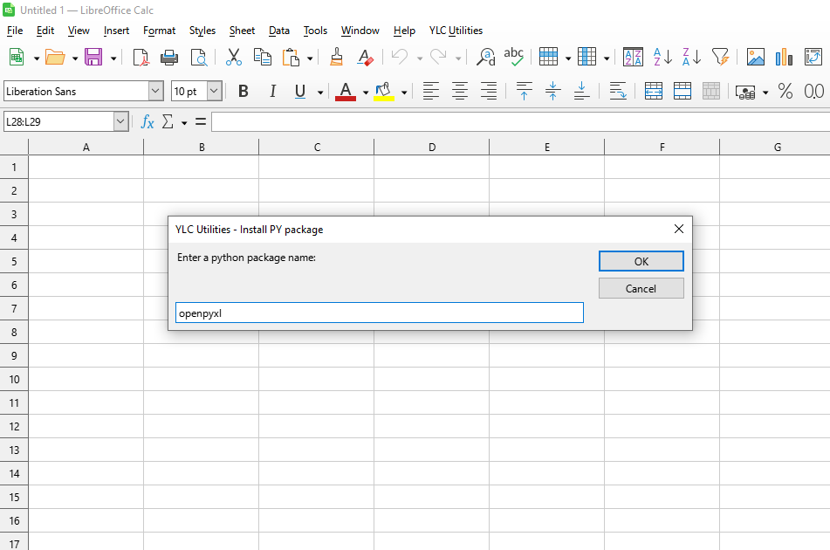Select the Cut scissors icon

(233, 58)
